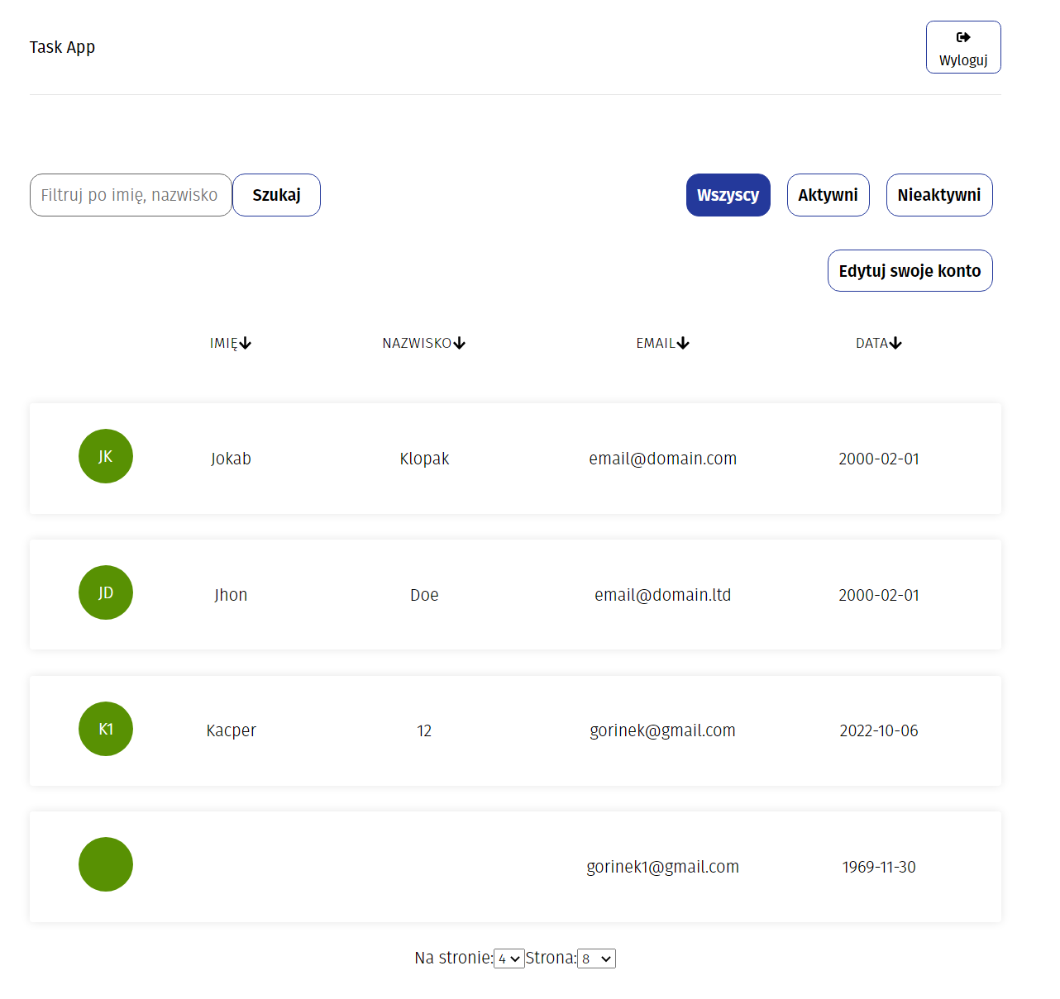Open Jhon Doe's JD avatar
1060x999 pixels.
pos(105,592)
